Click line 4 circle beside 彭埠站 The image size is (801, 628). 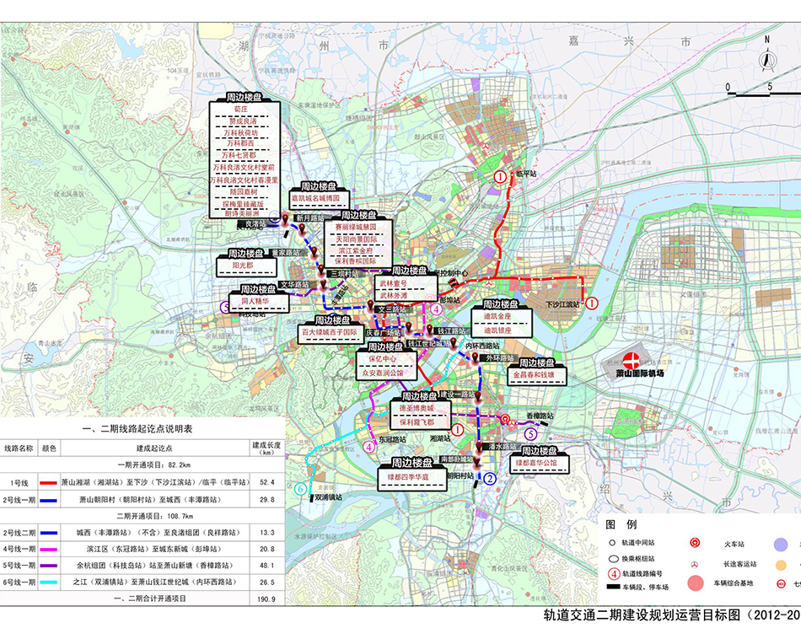(436, 309)
